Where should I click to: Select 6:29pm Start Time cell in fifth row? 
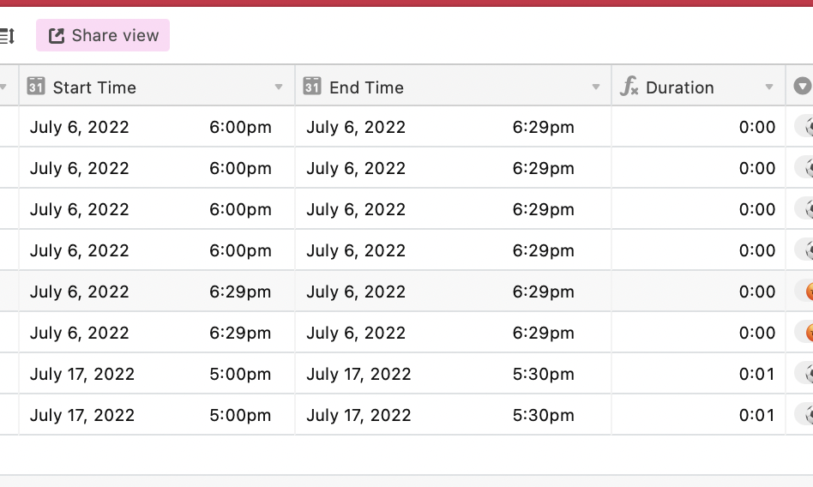click(x=240, y=292)
